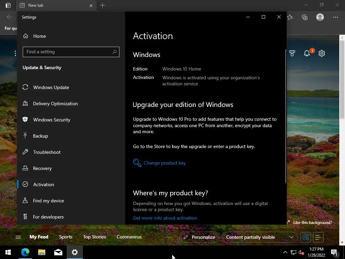Click the network icon in system tray
The width and height of the screenshot is (345, 259).
tap(293, 252)
